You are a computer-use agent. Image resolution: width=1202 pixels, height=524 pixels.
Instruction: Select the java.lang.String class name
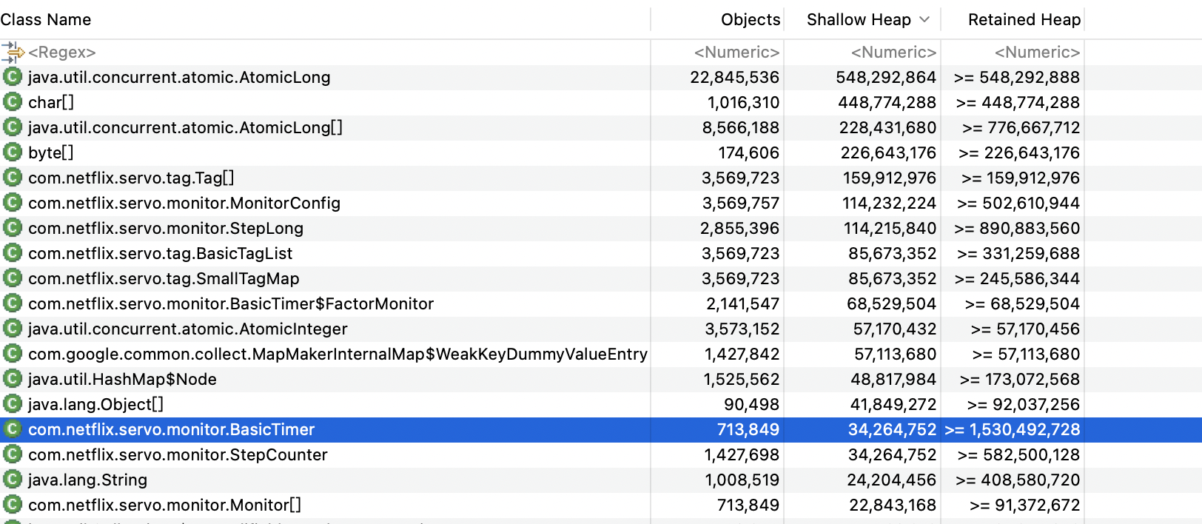pos(88,480)
